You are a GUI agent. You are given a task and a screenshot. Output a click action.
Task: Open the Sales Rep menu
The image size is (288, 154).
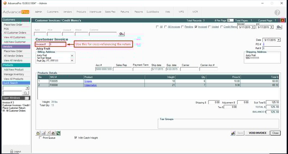click(x=110, y=12)
